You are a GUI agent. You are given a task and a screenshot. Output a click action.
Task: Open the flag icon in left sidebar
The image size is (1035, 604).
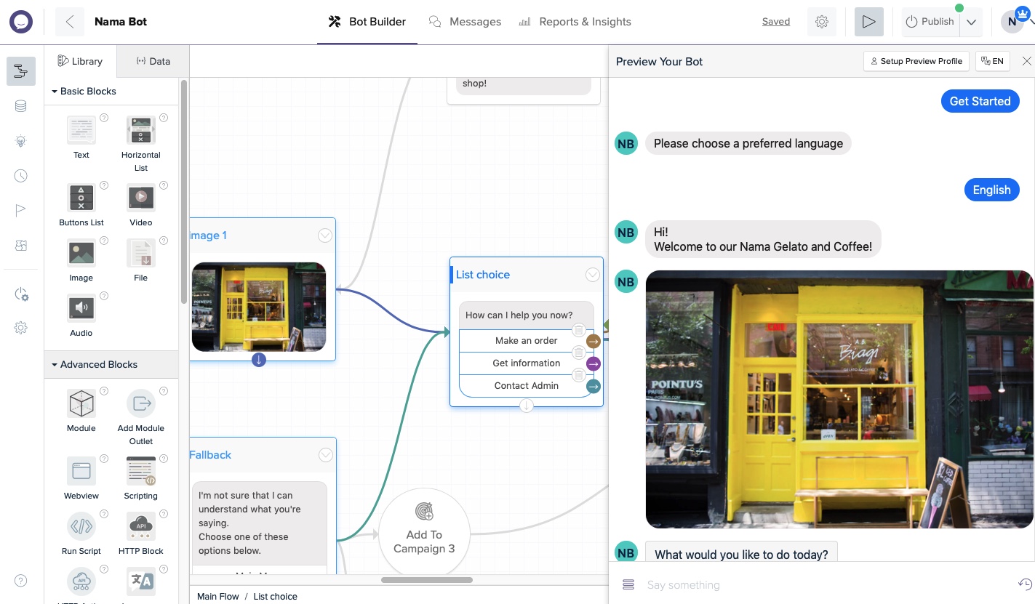click(x=21, y=211)
